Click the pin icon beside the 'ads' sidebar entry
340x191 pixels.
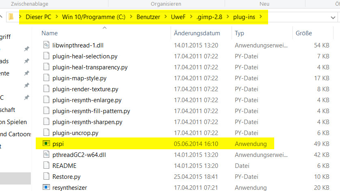click(27, 61)
